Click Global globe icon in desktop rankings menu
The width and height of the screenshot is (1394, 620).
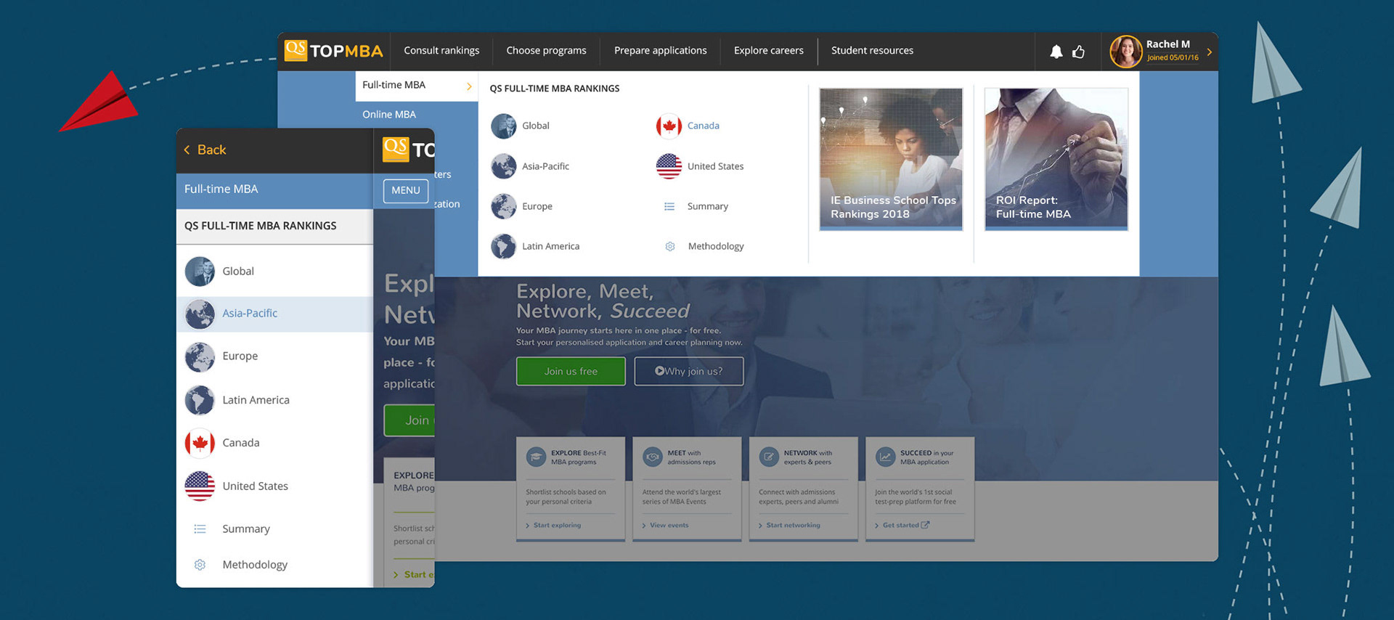tap(503, 126)
